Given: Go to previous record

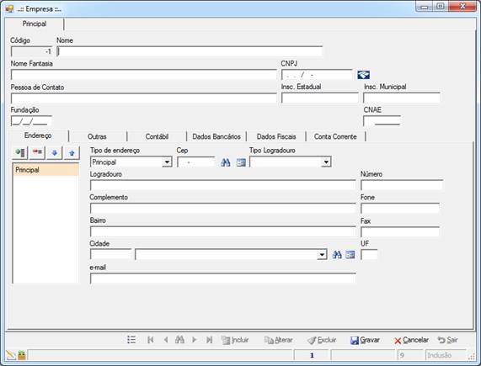Looking at the screenshot, I should (x=166, y=340).
